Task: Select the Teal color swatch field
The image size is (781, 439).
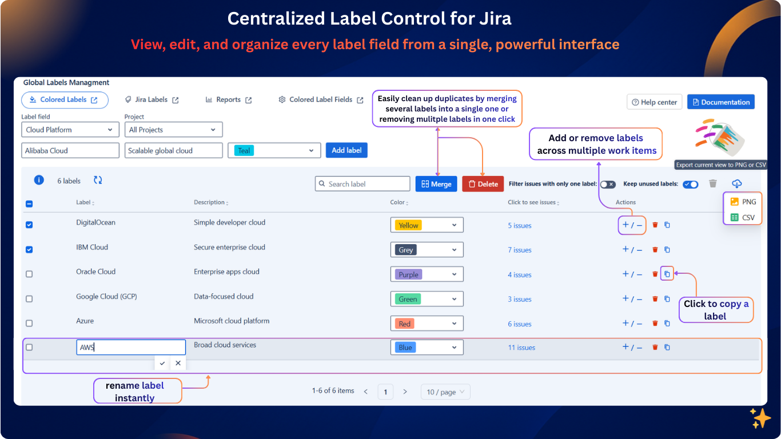Action: pos(274,150)
